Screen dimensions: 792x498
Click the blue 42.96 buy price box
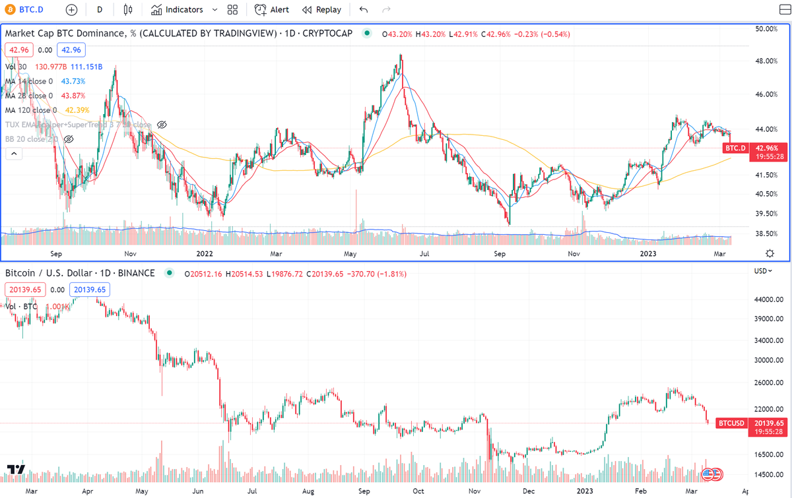point(70,49)
